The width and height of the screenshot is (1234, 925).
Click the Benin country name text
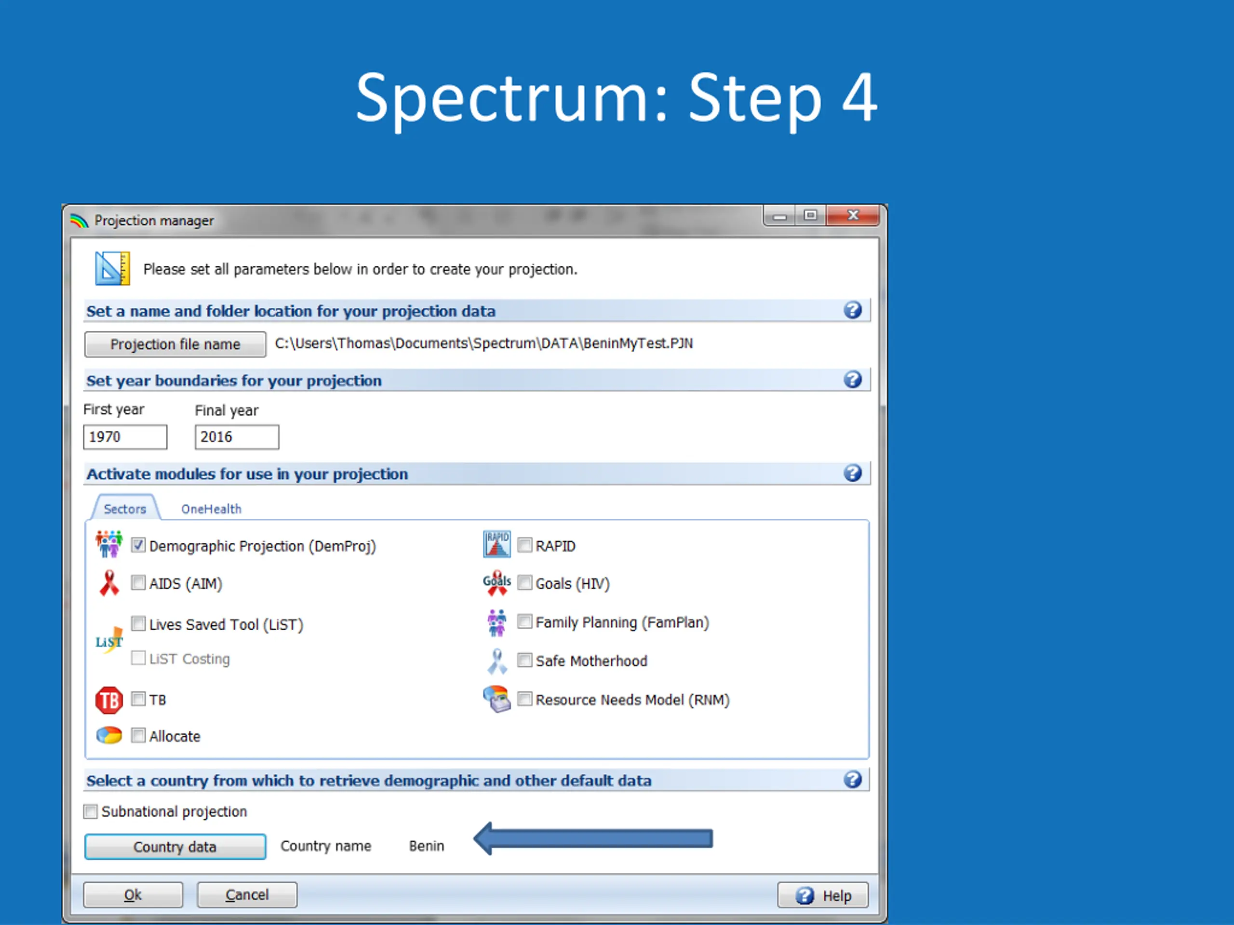(x=426, y=846)
